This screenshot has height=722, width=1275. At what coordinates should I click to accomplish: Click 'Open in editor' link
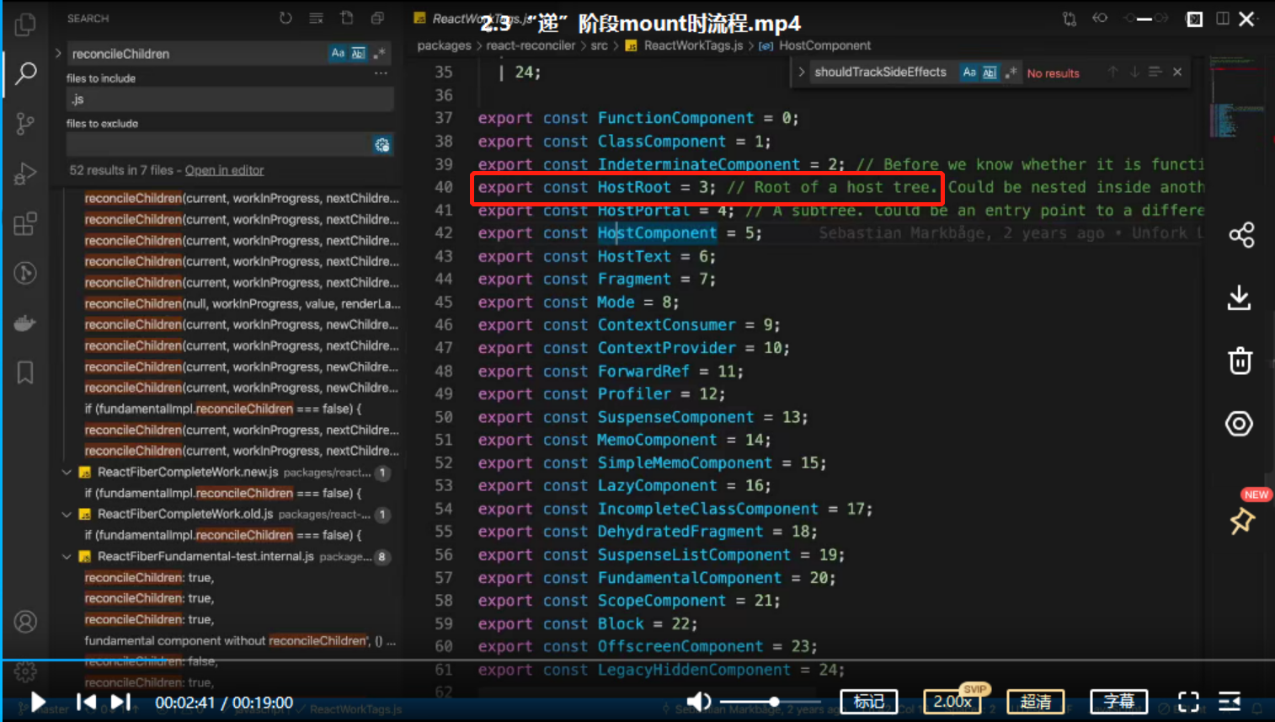(x=224, y=170)
